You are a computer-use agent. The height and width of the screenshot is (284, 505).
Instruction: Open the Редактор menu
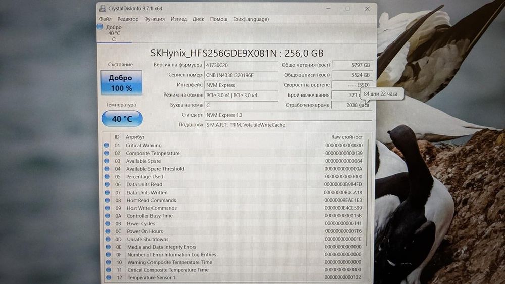point(128,19)
